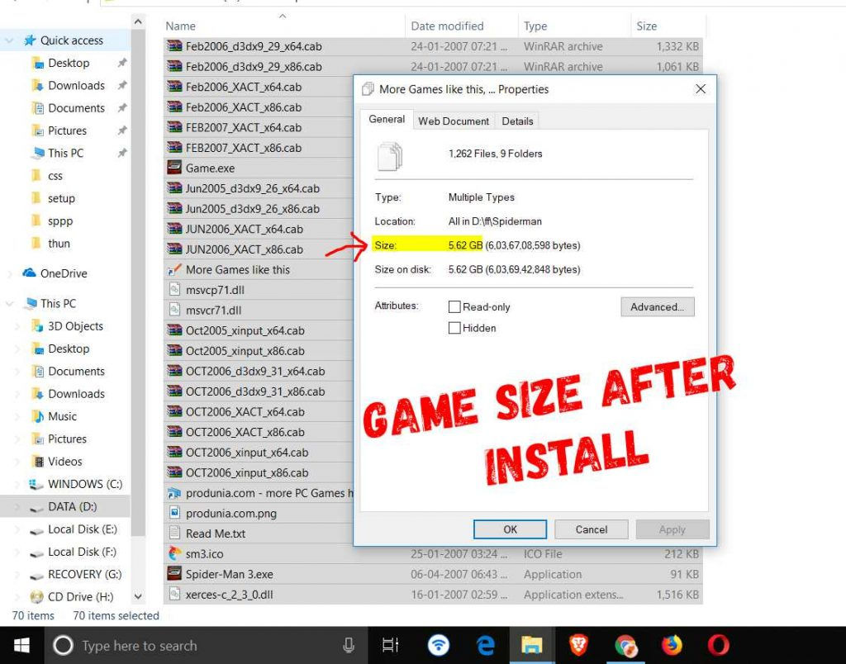The height and width of the screenshot is (664, 846).
Task: Click the More Games like this shortcut icon
Action: tap(174, 270)
